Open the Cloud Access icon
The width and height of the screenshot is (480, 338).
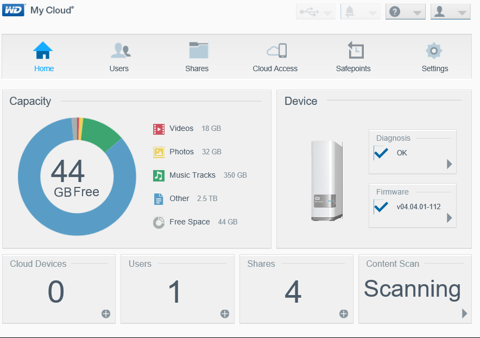tap(276, 50)
